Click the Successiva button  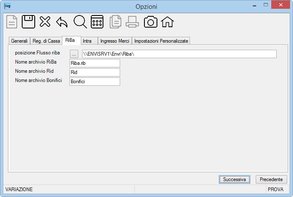pos(234,179)
